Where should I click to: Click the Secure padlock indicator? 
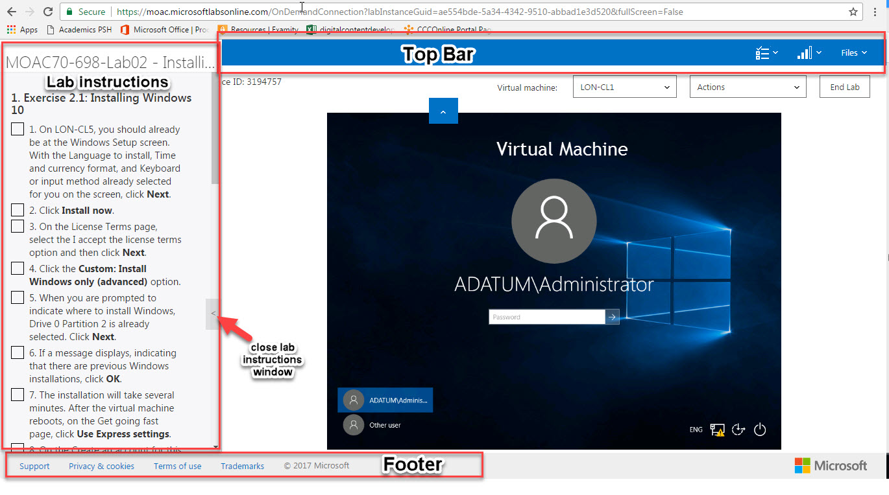(x=84, y=12)
